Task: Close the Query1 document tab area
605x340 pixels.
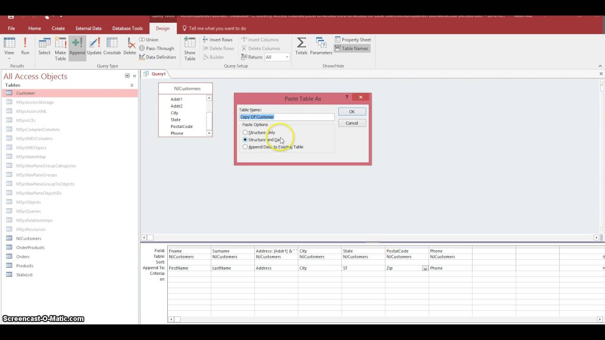Action: pos(601,74)
